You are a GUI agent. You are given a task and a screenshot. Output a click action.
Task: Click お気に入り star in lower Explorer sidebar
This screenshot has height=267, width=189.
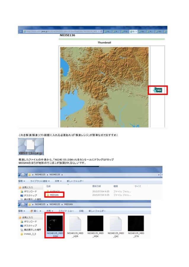(x=20, y=217)
